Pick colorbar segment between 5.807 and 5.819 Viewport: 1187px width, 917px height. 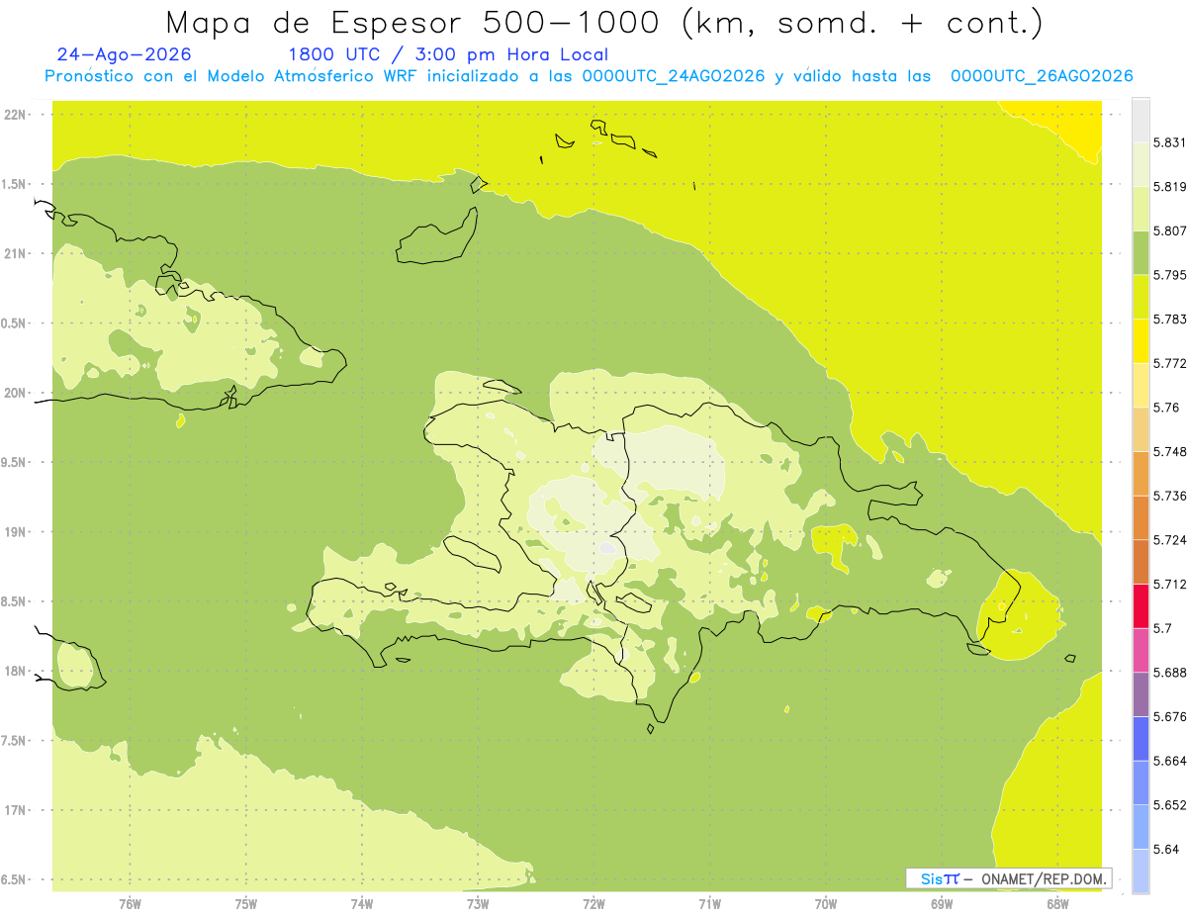pyautogui.click(x=1141, y=208)
